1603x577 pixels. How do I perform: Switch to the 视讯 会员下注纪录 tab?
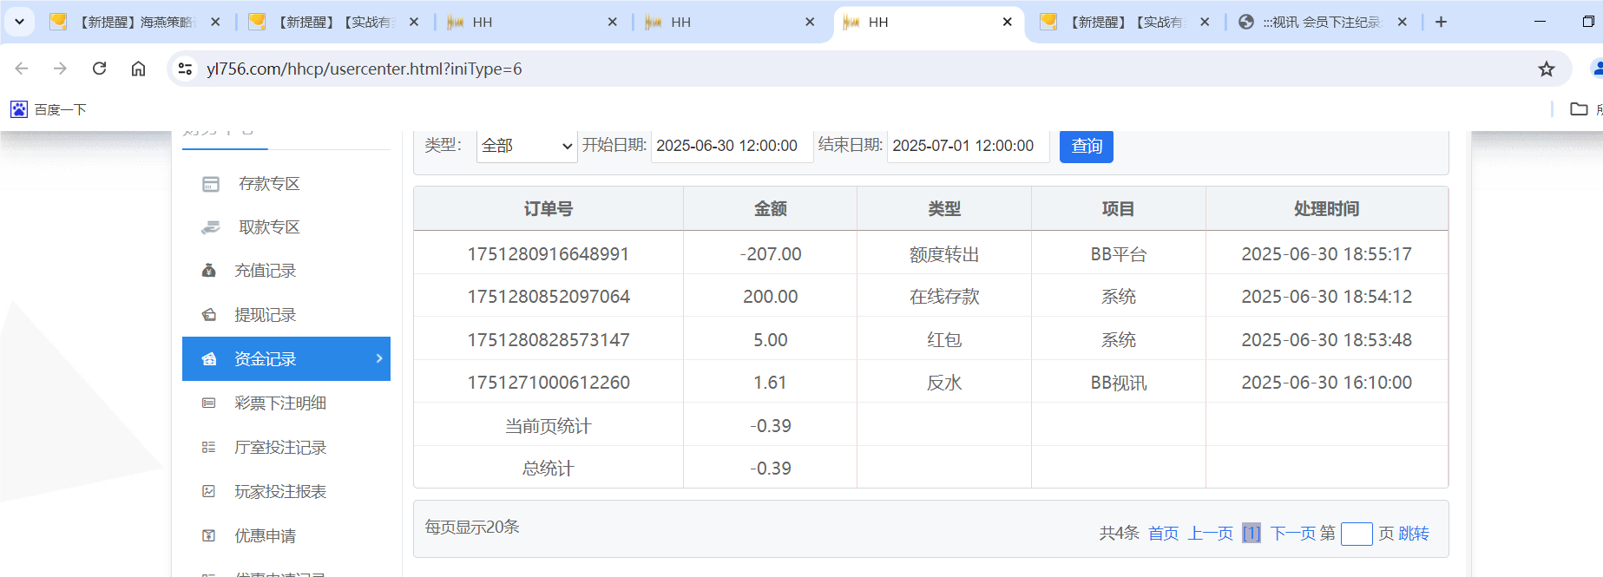1322,23
